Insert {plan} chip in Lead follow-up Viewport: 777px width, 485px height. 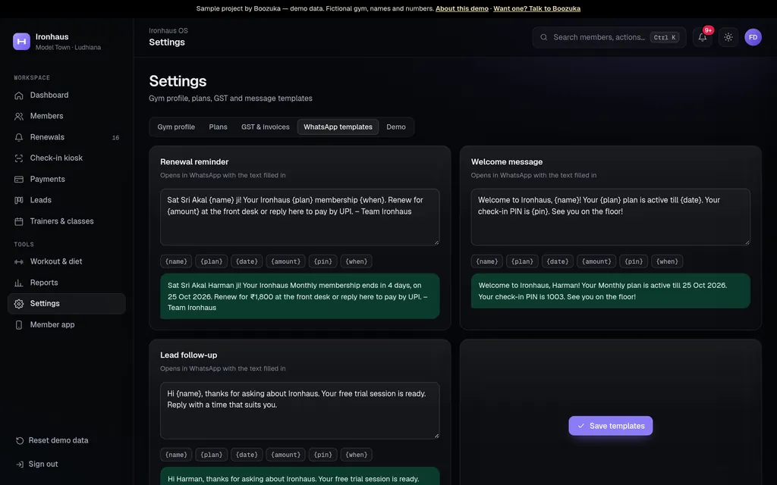coord(212,455)
